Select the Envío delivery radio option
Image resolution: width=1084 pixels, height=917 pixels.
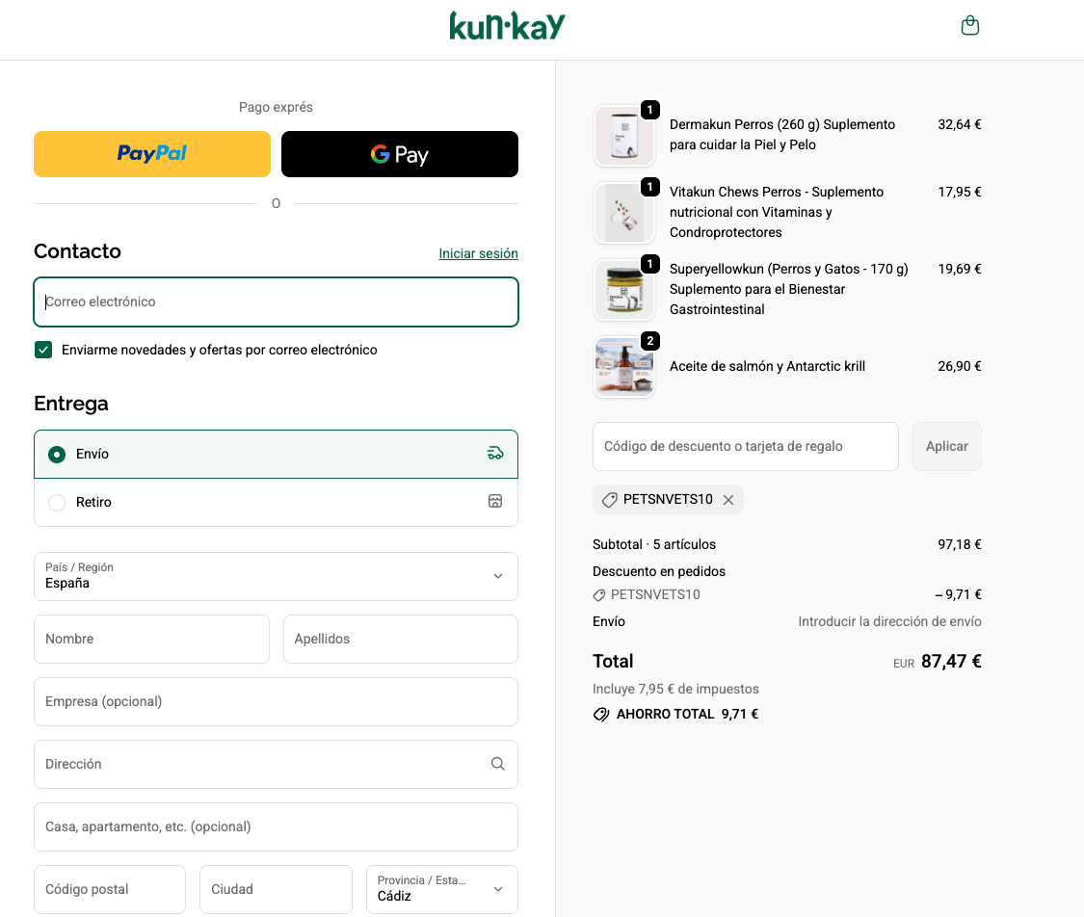pyautogui.click(x=57, y=454)
